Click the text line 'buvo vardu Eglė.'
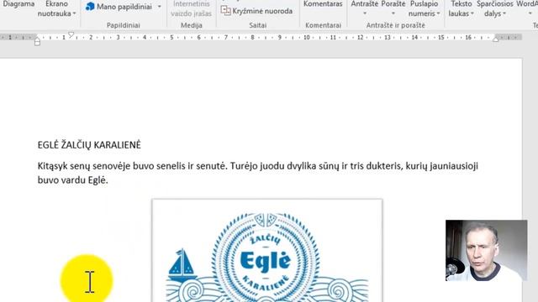 (x=73, y=180)
